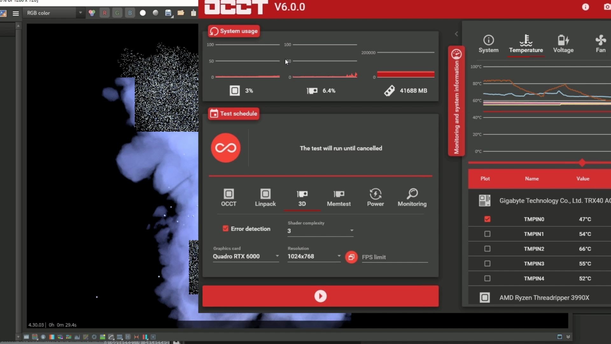Click Monitoring and system information vertical tab
Screen dimensions: 611x344
[x=456, y=101]
